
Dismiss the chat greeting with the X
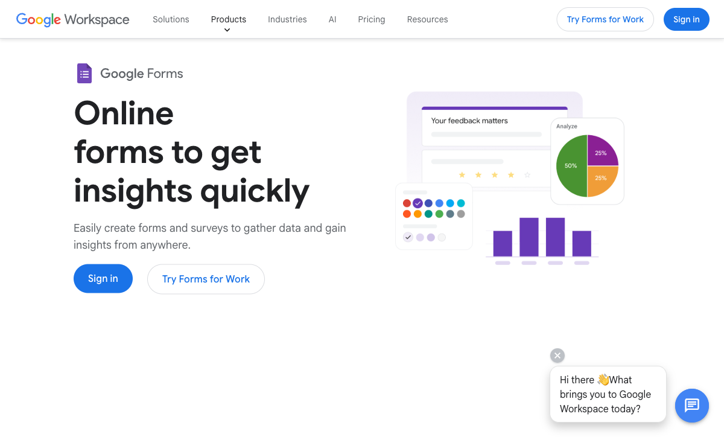[x=557, y=355]
